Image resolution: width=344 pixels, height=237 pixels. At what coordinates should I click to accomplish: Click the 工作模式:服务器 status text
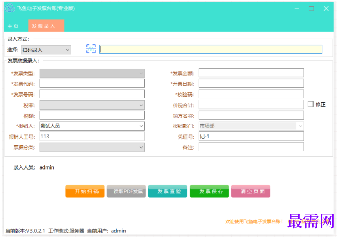66,231
